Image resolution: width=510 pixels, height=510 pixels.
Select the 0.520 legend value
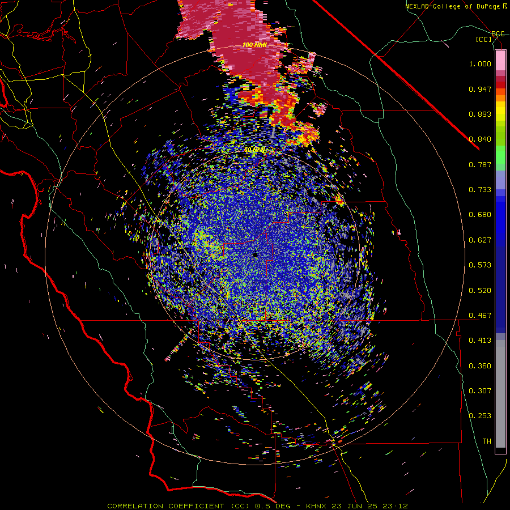point(480,291)
